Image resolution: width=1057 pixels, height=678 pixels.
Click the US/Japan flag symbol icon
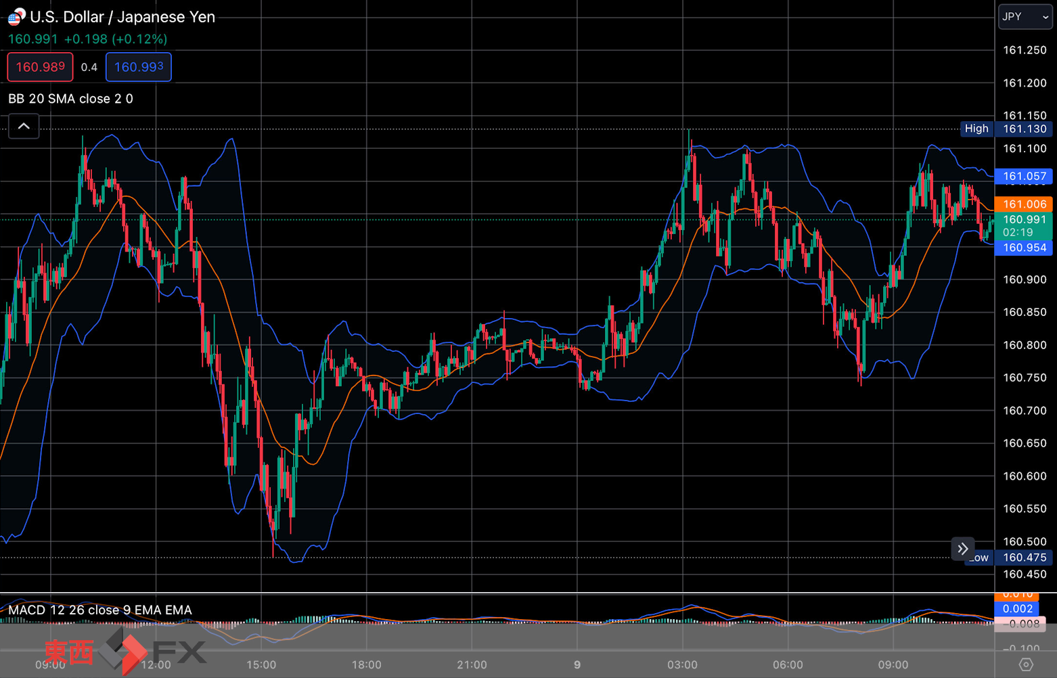coord(16,16)
